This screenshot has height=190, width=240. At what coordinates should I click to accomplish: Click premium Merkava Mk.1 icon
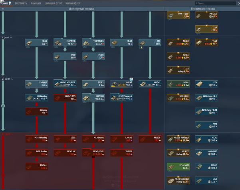click(206, 98)
